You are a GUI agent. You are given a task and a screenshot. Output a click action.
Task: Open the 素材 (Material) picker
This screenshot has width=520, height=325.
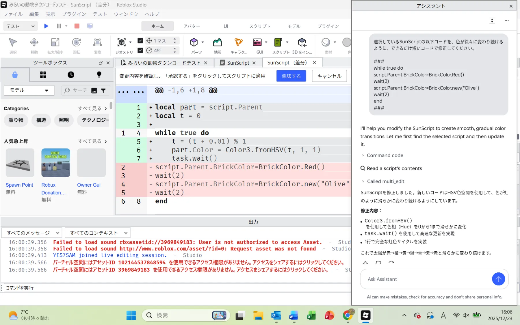coord(326,42)
